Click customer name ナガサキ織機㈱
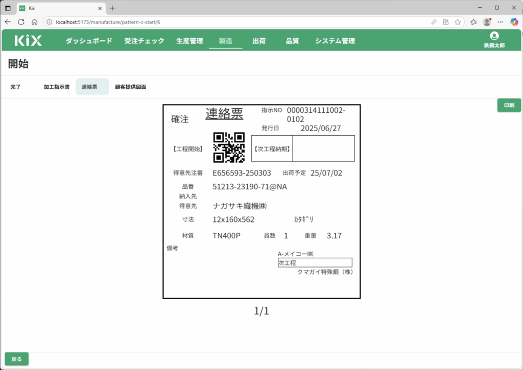 point(240,206)
